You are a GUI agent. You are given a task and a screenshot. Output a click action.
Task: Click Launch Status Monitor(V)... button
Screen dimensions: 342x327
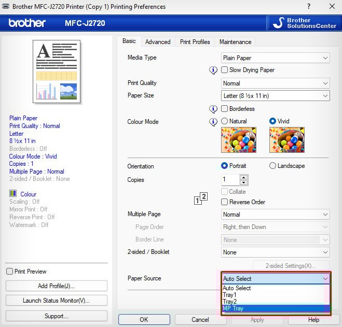coord(57,301)
